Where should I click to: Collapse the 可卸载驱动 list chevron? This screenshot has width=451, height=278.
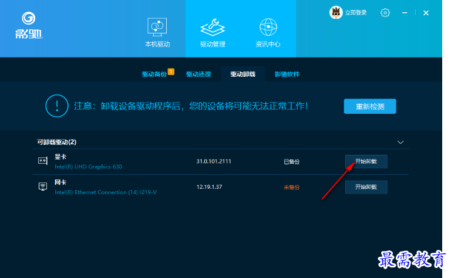(400, 142)
